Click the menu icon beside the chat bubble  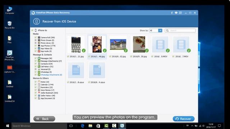[180, 13]
